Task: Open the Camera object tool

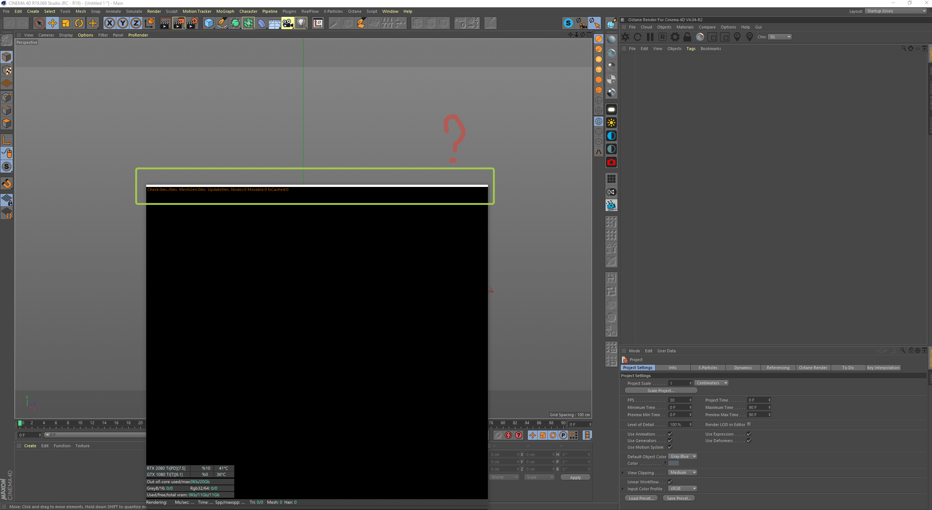Action: pos(288,23)
